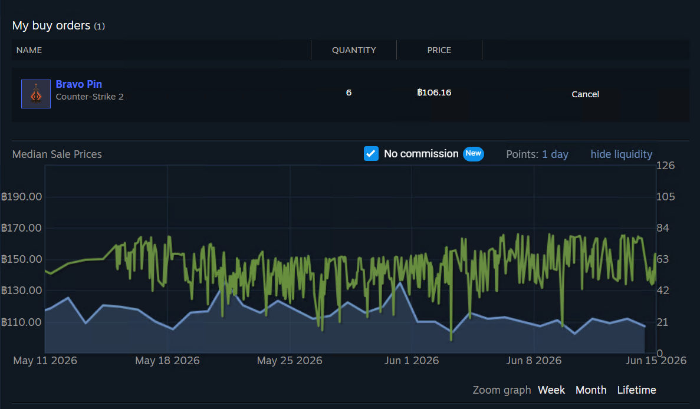Open the Bravo Pin item thumbnail

(x=36, y=94)
